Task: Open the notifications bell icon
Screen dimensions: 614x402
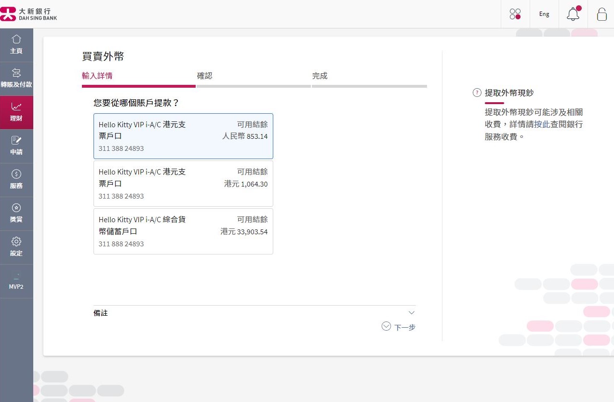Action: (x=573, y=14)
